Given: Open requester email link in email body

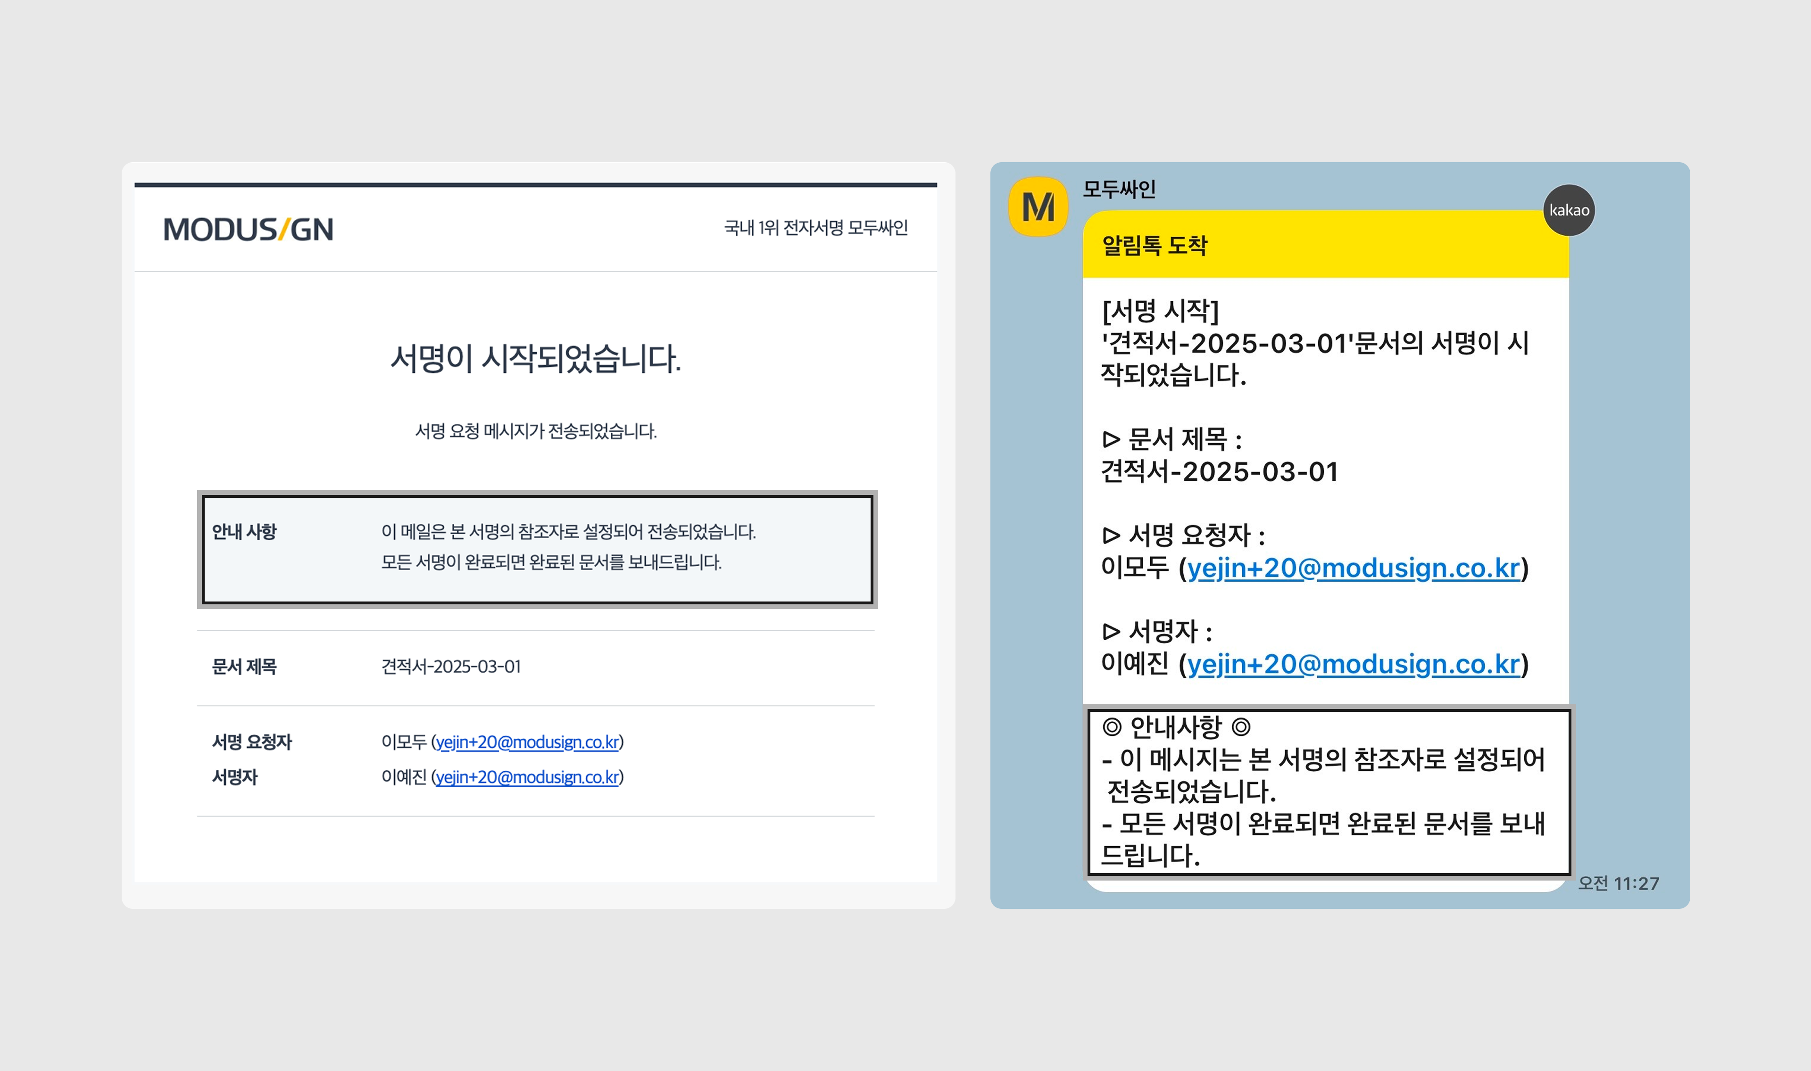Looking at the screenshot, I should (527, 742).
